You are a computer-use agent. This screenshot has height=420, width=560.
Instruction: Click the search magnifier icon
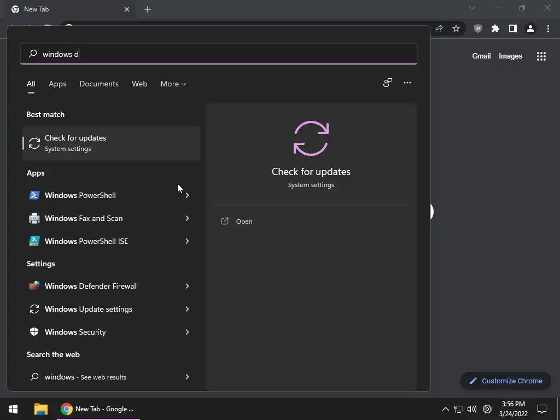click(x=33, y=54)
